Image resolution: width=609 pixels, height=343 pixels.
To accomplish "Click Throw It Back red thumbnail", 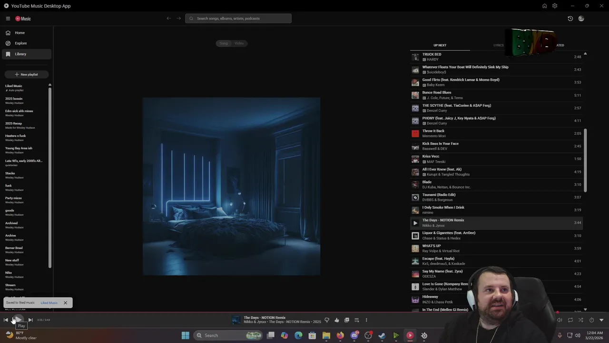I will pyautogui.click(x=415, y=133).
